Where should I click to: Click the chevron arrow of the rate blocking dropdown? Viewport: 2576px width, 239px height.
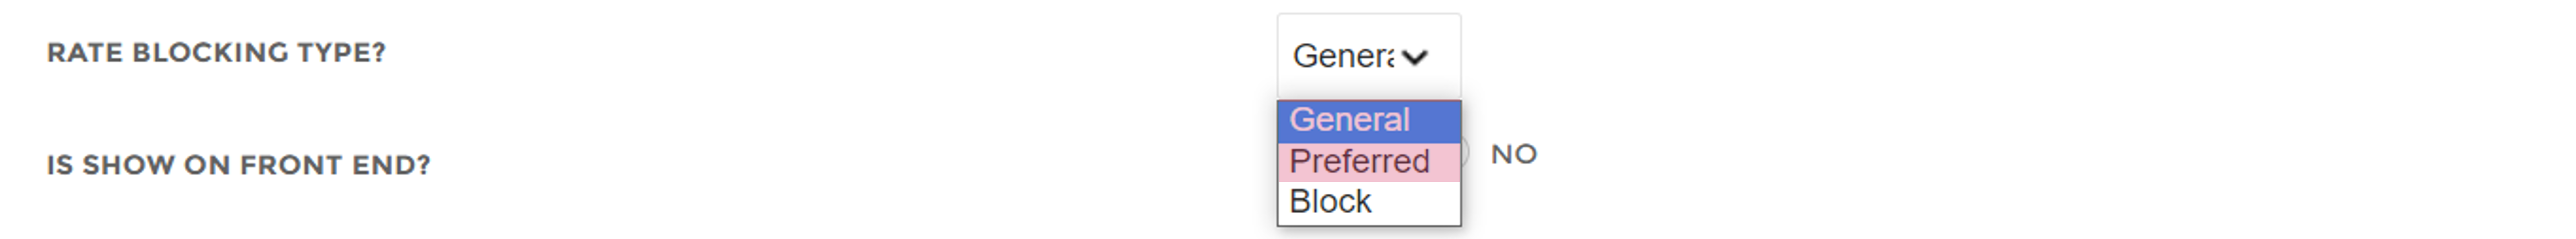[x=1414, y=57]
